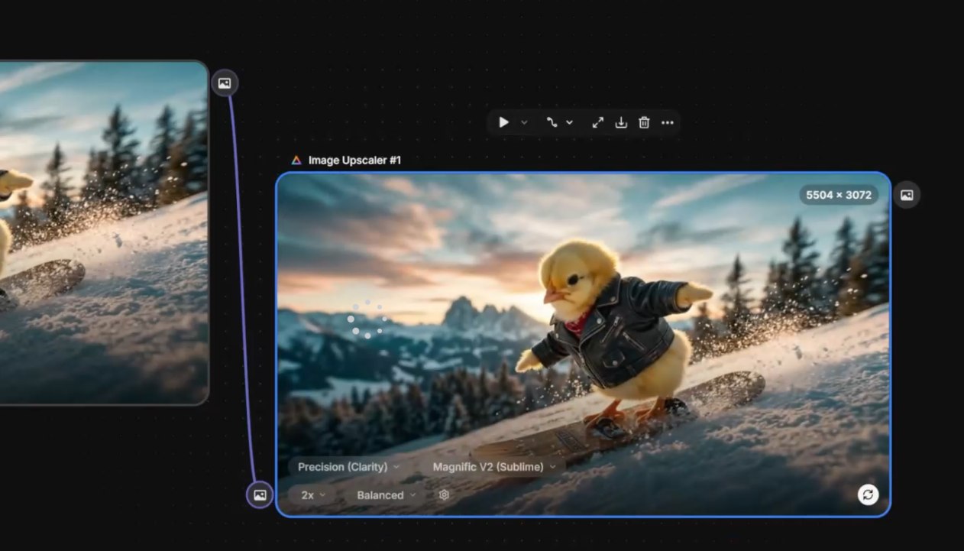Open the Balanced mode dropdown
Image resolution: width=964 pixels, height=551 pixels.
tap(386, 495)
